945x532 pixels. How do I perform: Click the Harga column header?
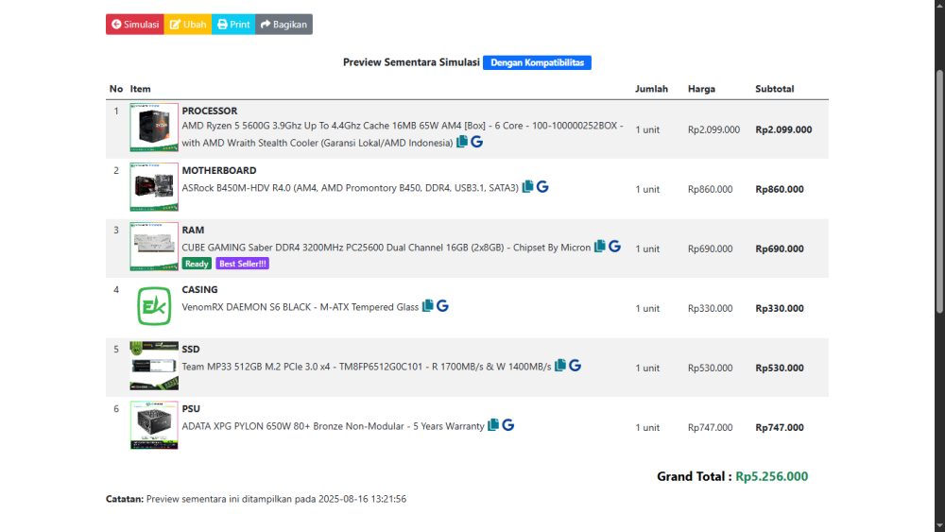pyautogui.click(x=701, y=89)
